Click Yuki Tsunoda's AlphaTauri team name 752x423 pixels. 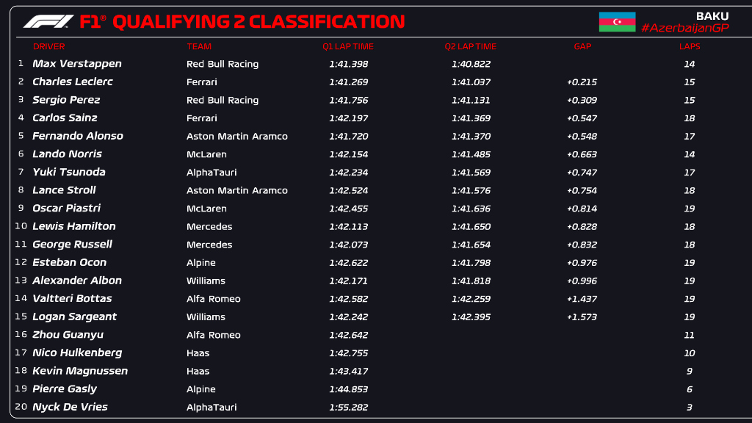211,172
